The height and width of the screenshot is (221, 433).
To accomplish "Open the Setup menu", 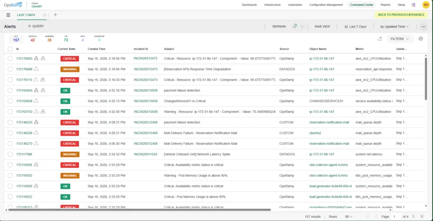I will [401, 5].
